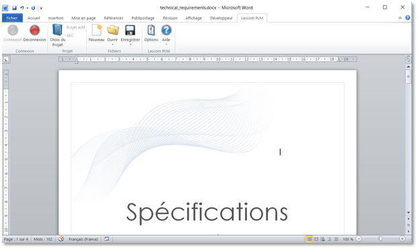Viewport: 418px width, 249px height.
Task: Open Lascom PLM Options
Action: pos(151,33)
